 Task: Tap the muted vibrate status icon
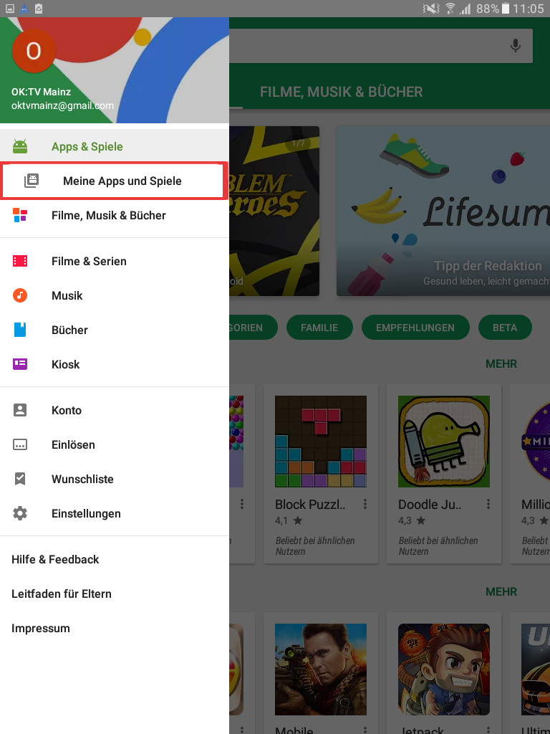coord(430,9)
